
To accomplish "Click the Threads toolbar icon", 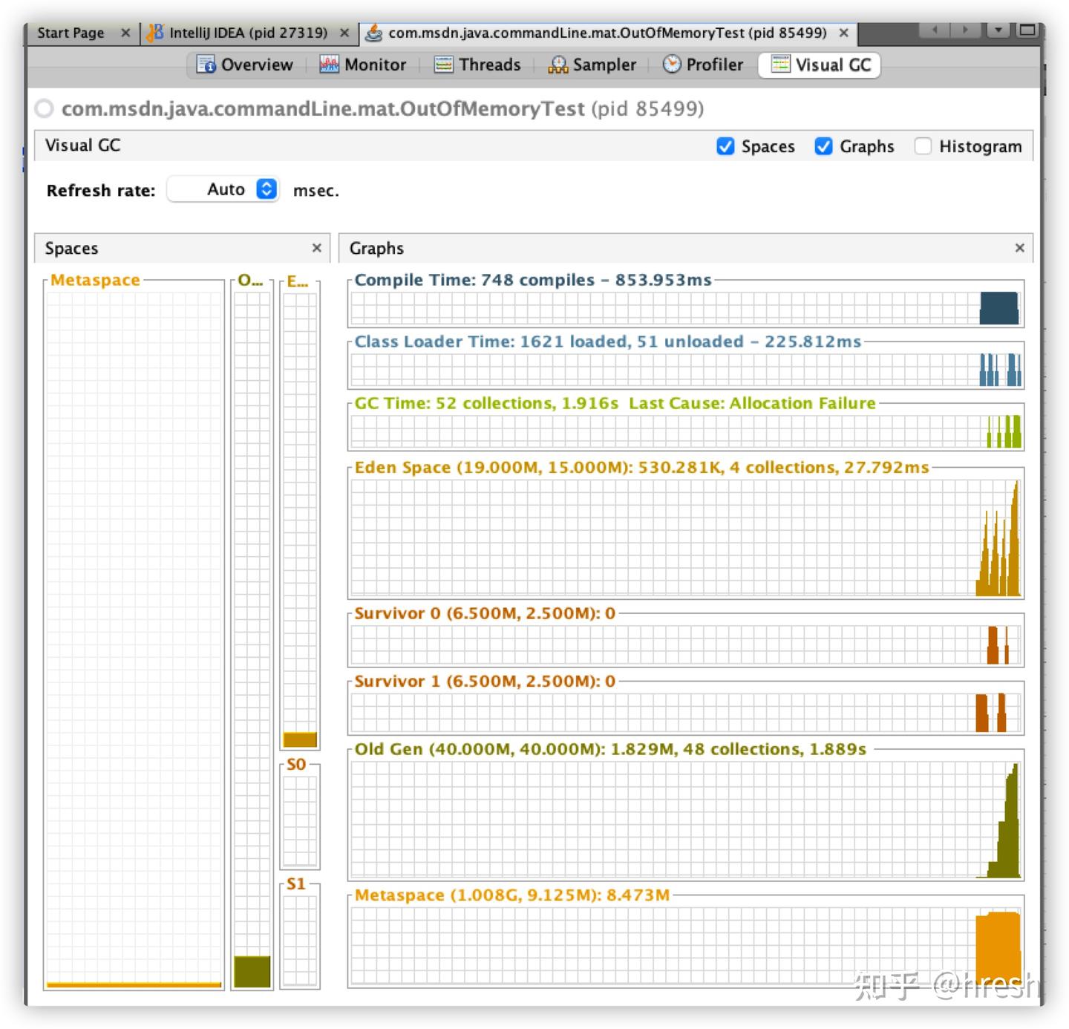I will click(x=443, y=65).
